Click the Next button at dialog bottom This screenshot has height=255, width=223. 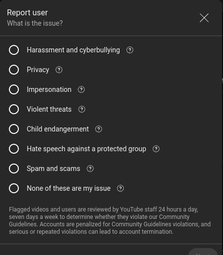tap(203, 252)
